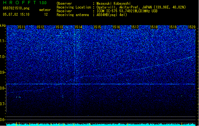Click the Observer label
This screenshot has width=199, height=126.
pos(64,3)
